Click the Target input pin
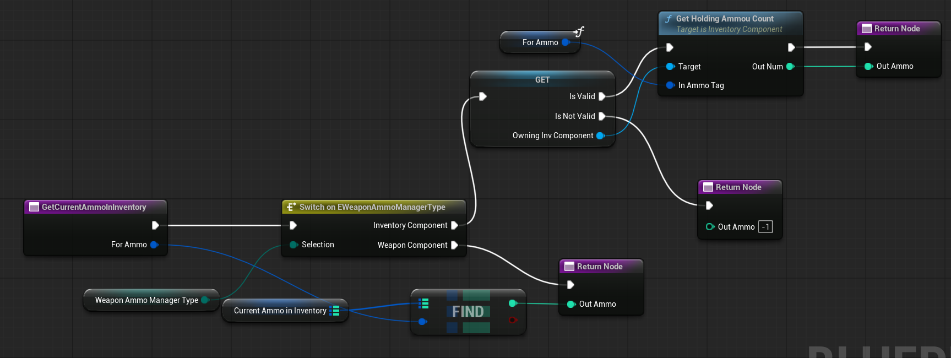 [670, 67]
